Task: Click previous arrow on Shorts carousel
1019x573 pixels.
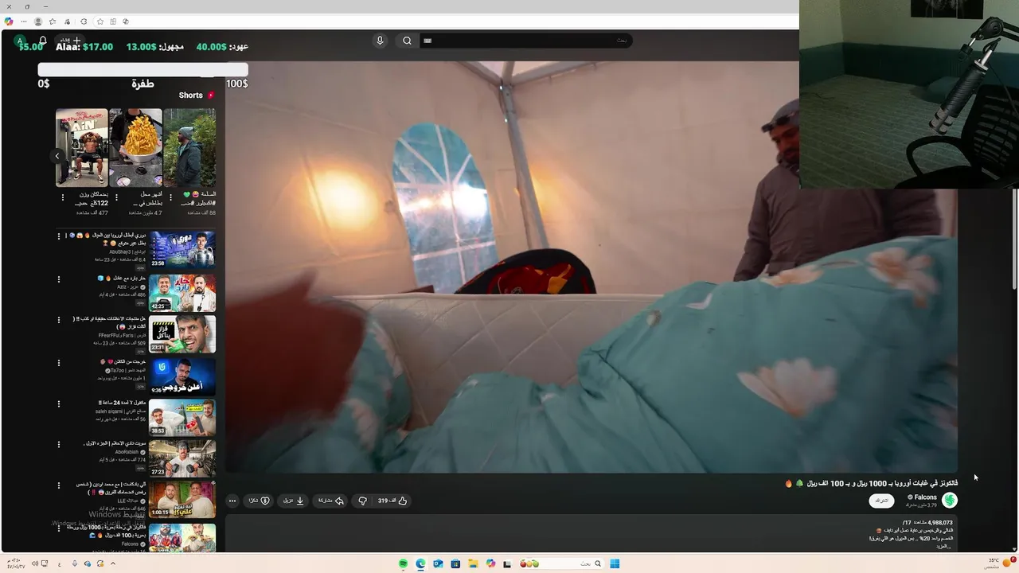Action: 57,156
